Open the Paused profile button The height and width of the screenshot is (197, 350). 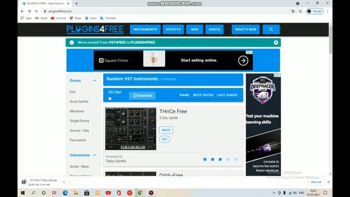point(314,11)
